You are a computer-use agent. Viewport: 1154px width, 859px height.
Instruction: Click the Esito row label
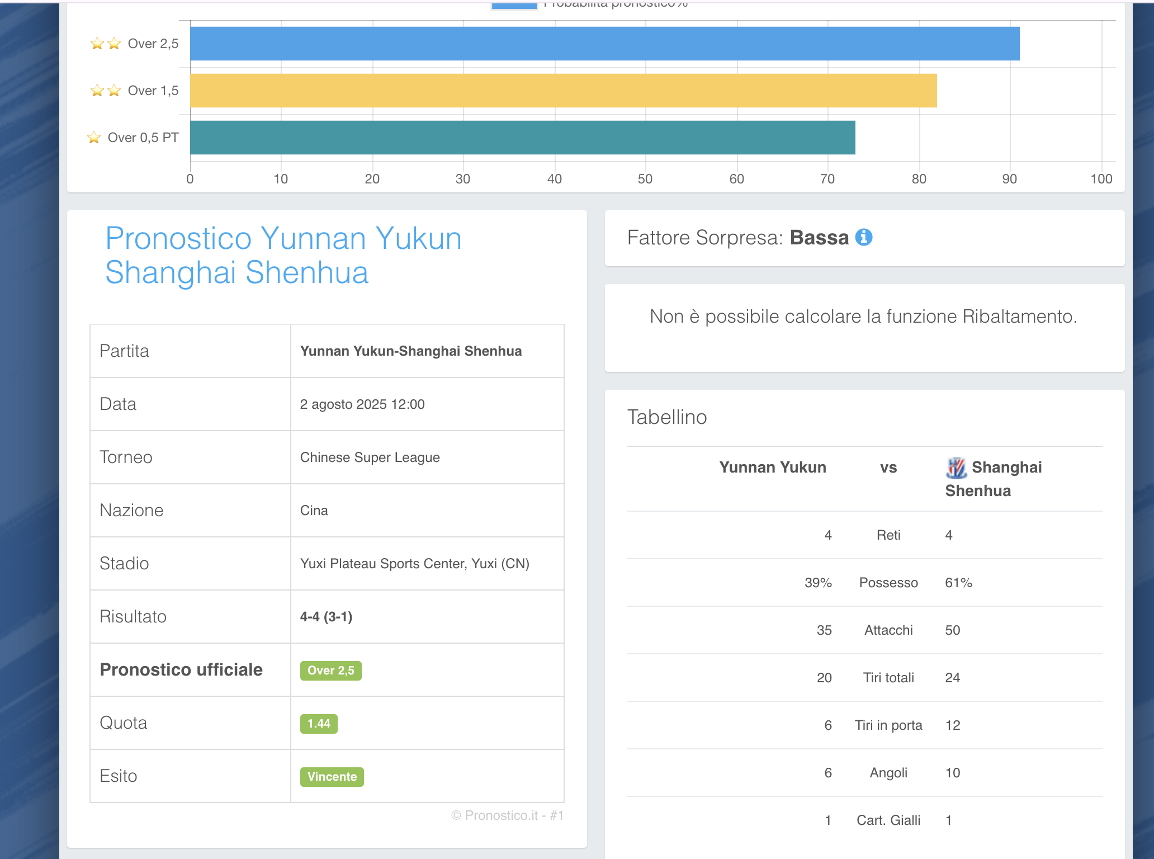coord(119,776)
